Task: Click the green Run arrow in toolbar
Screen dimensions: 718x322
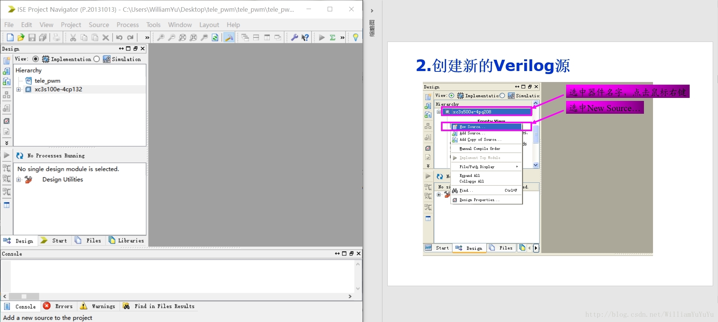Action: (322, 37)
